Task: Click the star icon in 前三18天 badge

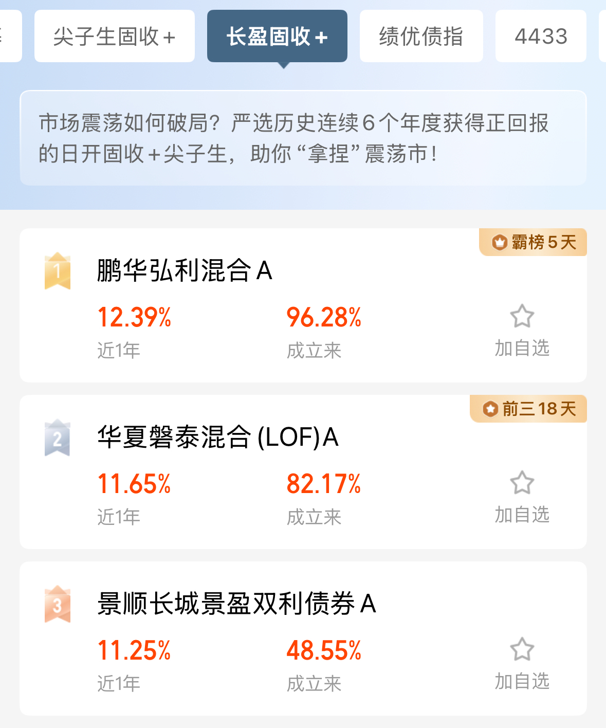Action: tap(490, 409)
